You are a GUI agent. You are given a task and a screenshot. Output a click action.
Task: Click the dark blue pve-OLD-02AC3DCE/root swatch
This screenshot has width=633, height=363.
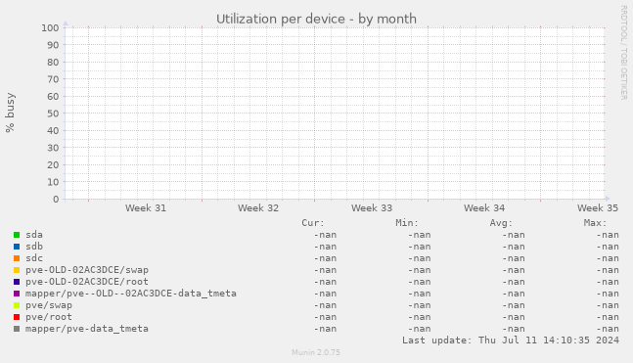point(17,282)
